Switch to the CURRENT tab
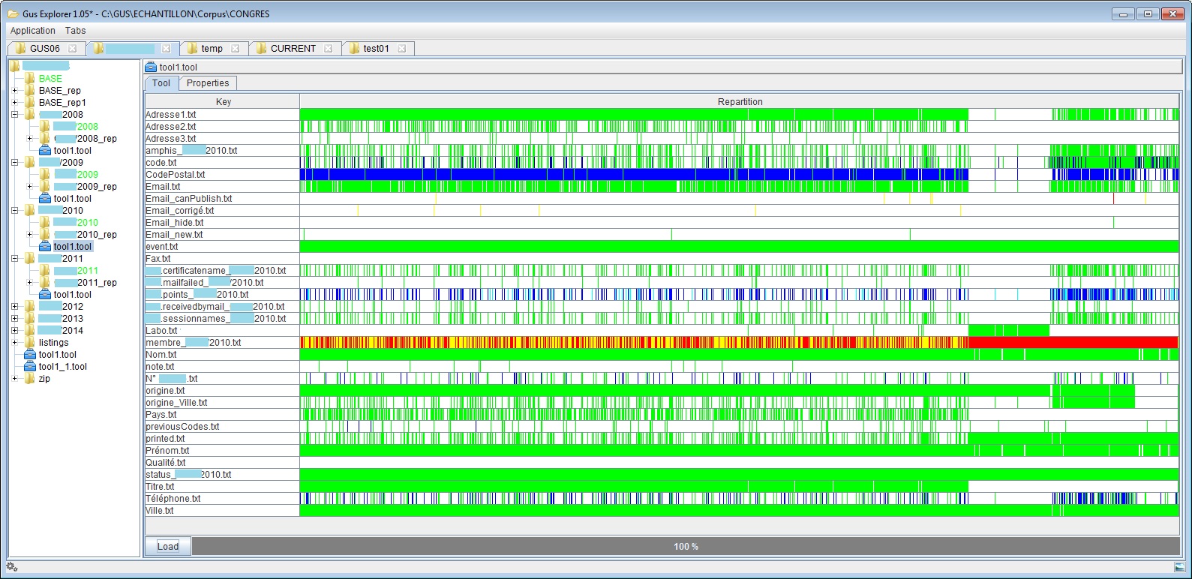The image size is (1192, 579). [293, 49]
